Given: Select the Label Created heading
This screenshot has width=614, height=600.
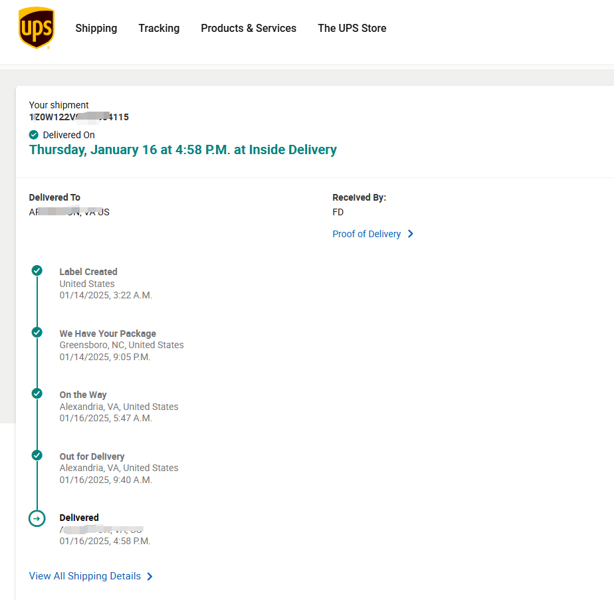Looking at the screenshot, I should pos(88,272).
